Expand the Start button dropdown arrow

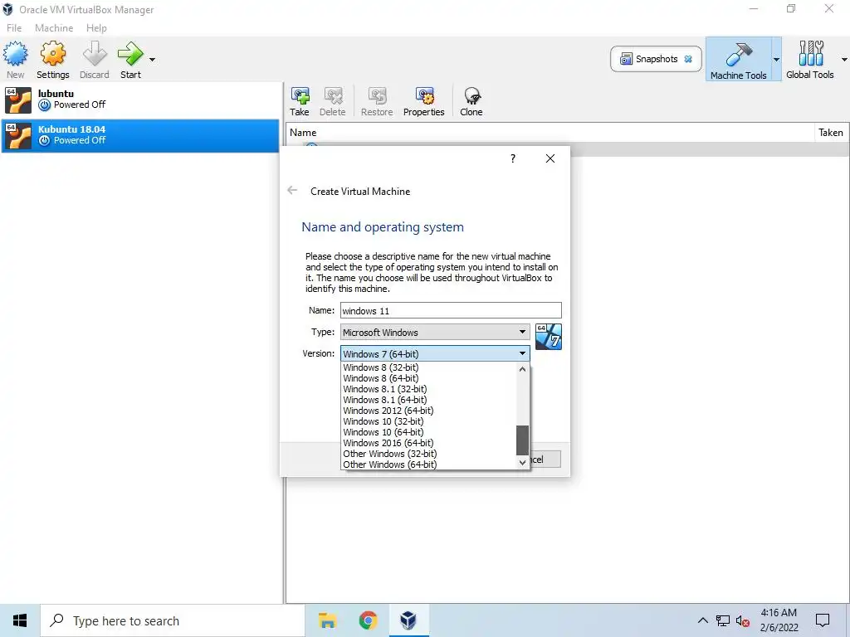[153, 60]
